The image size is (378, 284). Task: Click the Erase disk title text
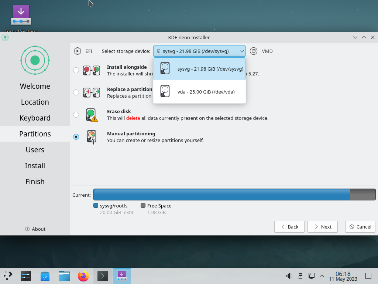(x=119, y=111)
